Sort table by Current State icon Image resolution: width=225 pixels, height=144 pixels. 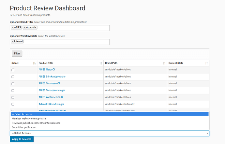click(x=206, y=63)
